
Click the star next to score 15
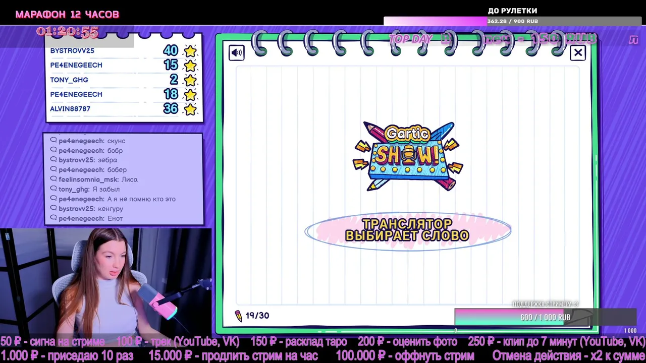(190, 66)
